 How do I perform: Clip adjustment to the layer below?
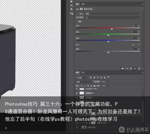(x=122, y=69)
